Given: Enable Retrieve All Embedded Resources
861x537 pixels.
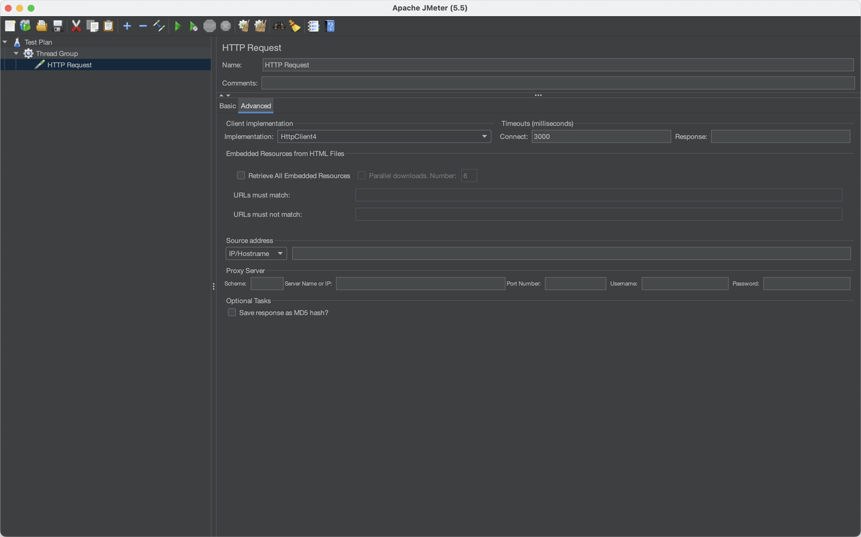Looking at the screenshot, I should click(241, 175).
